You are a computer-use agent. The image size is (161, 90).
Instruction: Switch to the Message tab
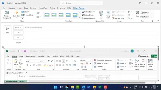point(12,8)
